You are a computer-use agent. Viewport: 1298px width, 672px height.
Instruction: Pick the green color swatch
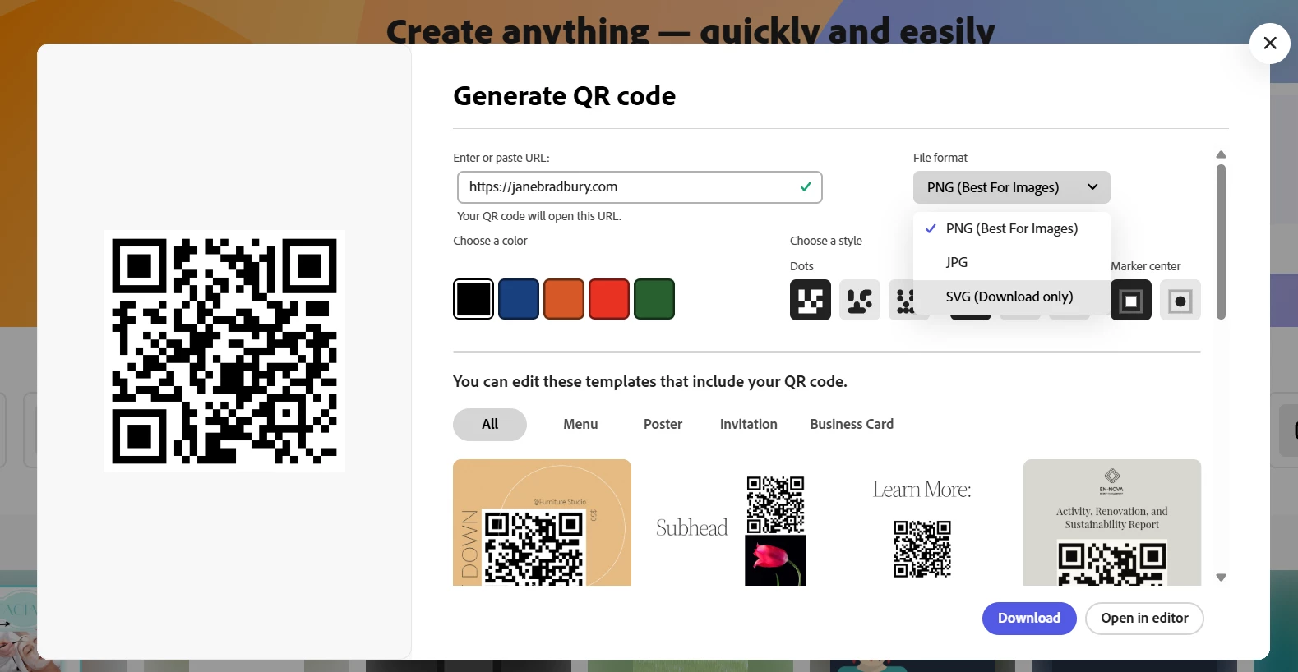(654, 299)
